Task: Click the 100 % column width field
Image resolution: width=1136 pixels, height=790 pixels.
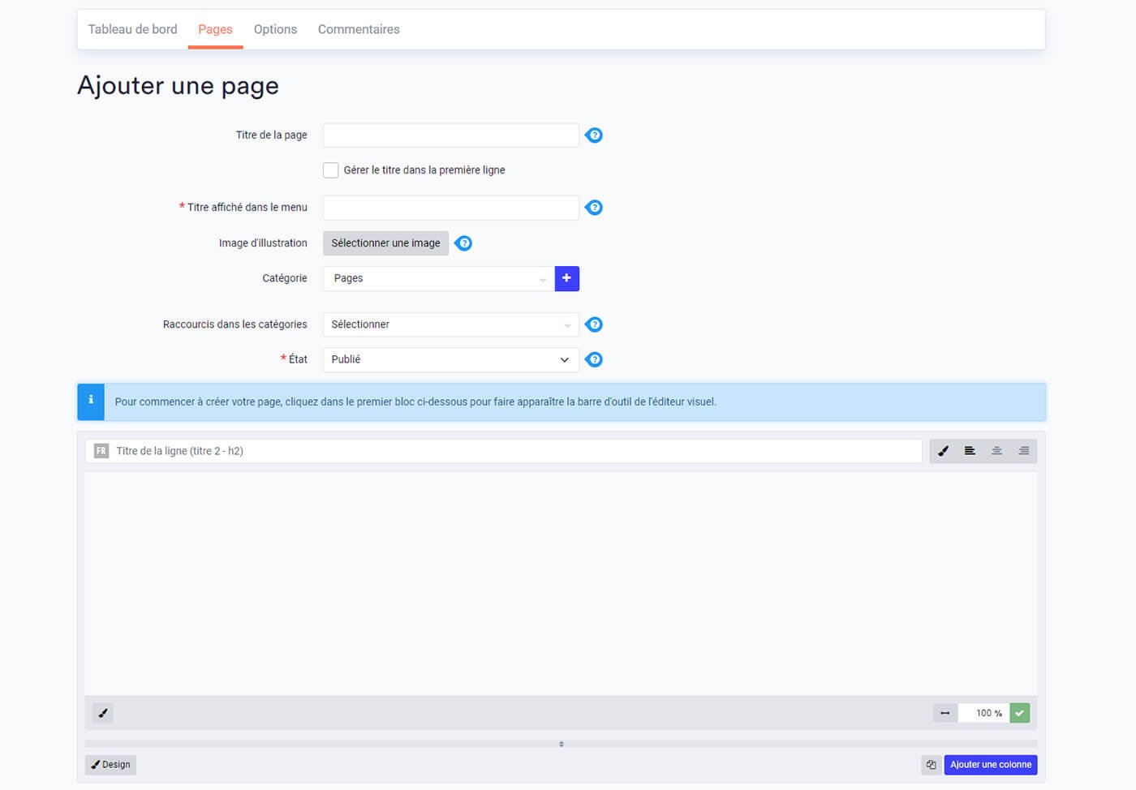Action: pos(983,713)
